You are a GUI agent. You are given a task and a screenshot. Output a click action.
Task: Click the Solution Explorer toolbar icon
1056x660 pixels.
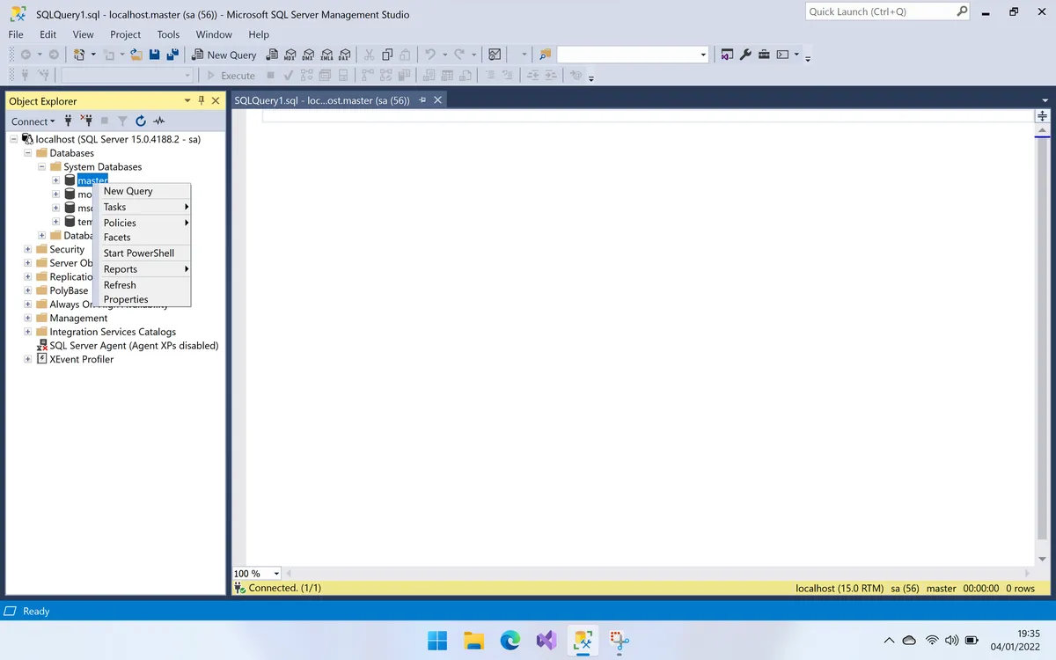pos(727,55)
